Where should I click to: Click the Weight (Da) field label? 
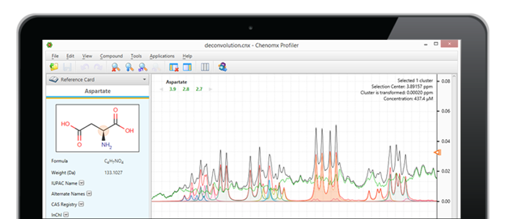(x=63, y=173)
